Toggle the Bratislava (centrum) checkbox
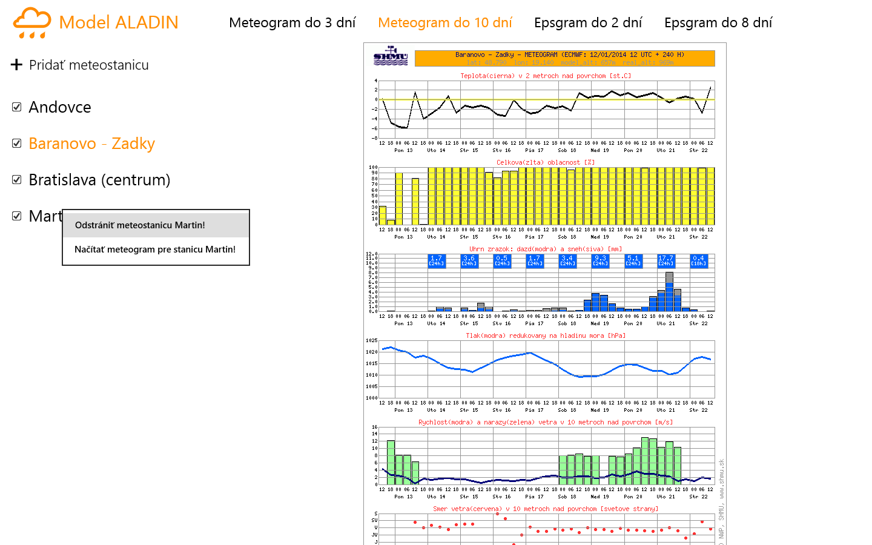The width and height of the screenshot is (872, 545). pyautogui.click(x=17, y=180)
